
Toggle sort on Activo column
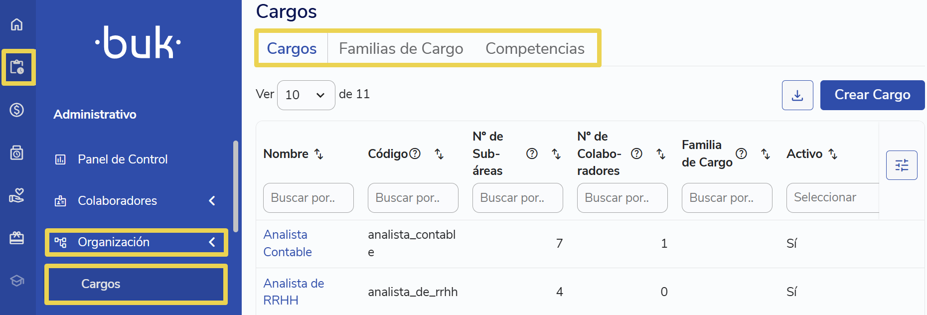point(833,154)
